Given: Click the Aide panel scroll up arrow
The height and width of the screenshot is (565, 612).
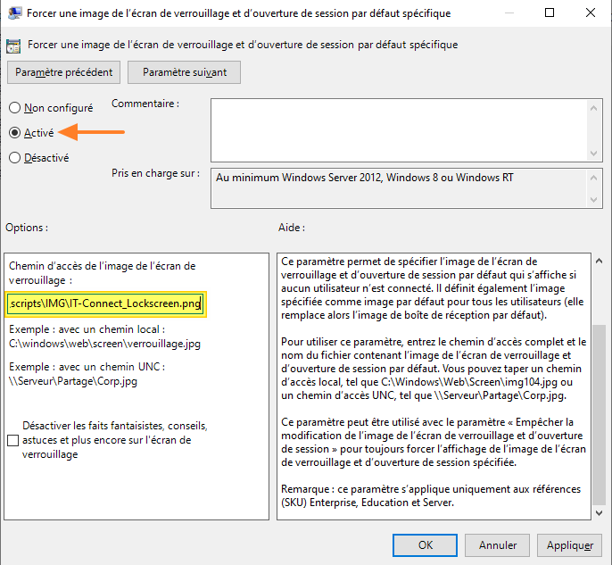Looking at the screenshot, I should tap(600, 261).
